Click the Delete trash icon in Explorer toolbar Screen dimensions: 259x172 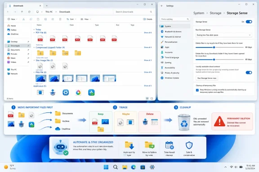coord(60,19)
